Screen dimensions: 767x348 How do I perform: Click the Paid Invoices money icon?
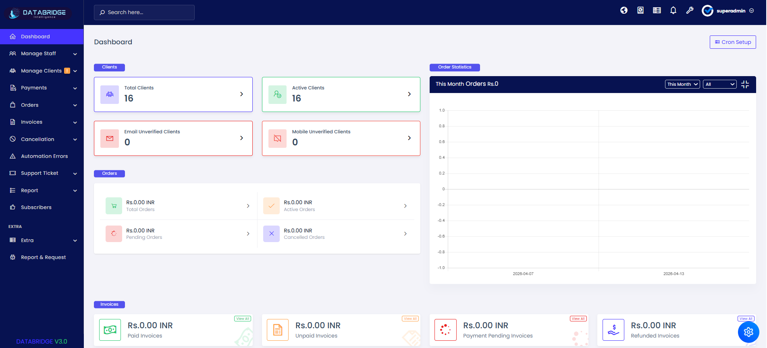point(110,330)
